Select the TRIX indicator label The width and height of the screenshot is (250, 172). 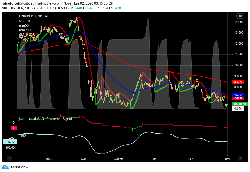pos(23,135)
